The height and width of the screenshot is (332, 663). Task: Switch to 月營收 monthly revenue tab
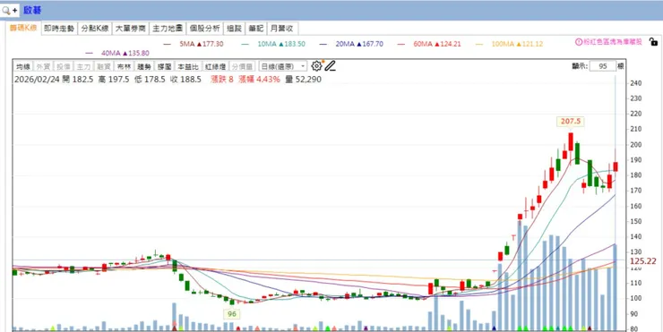[282, 29]
